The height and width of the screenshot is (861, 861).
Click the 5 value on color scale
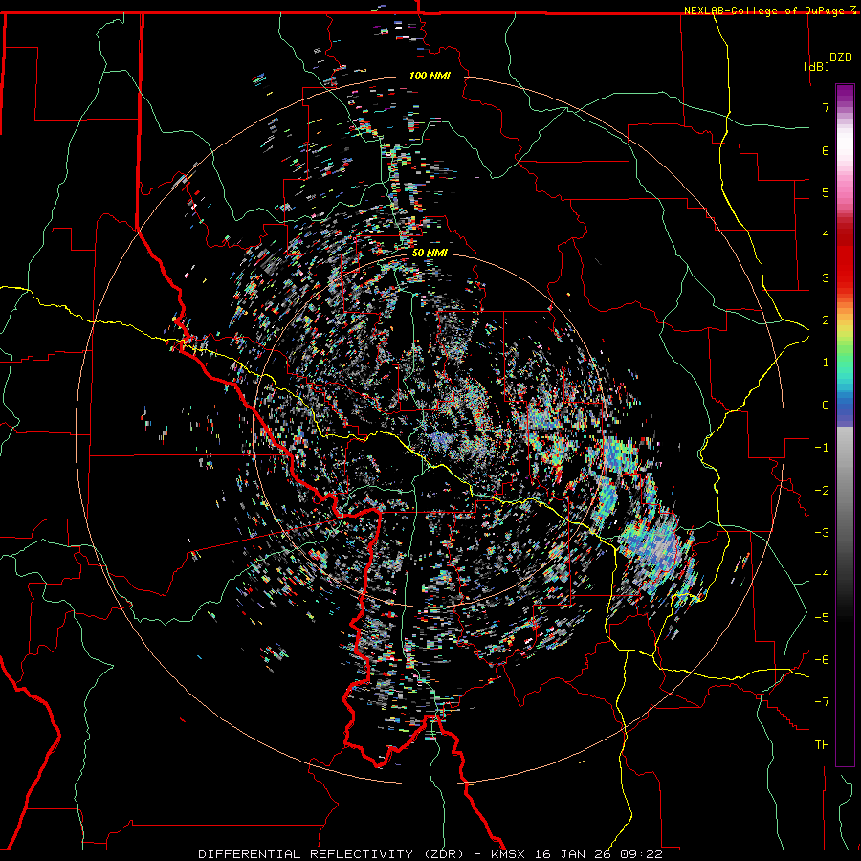pos(826,192)
